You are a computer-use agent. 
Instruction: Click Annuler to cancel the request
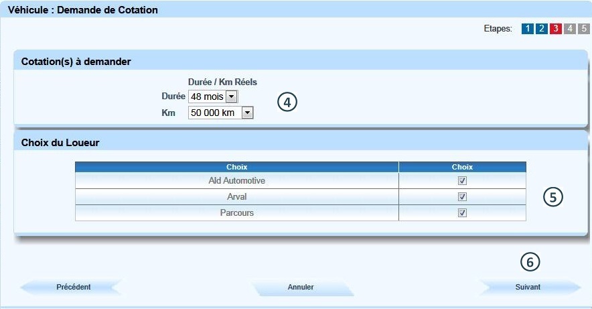tap(301, 287)
